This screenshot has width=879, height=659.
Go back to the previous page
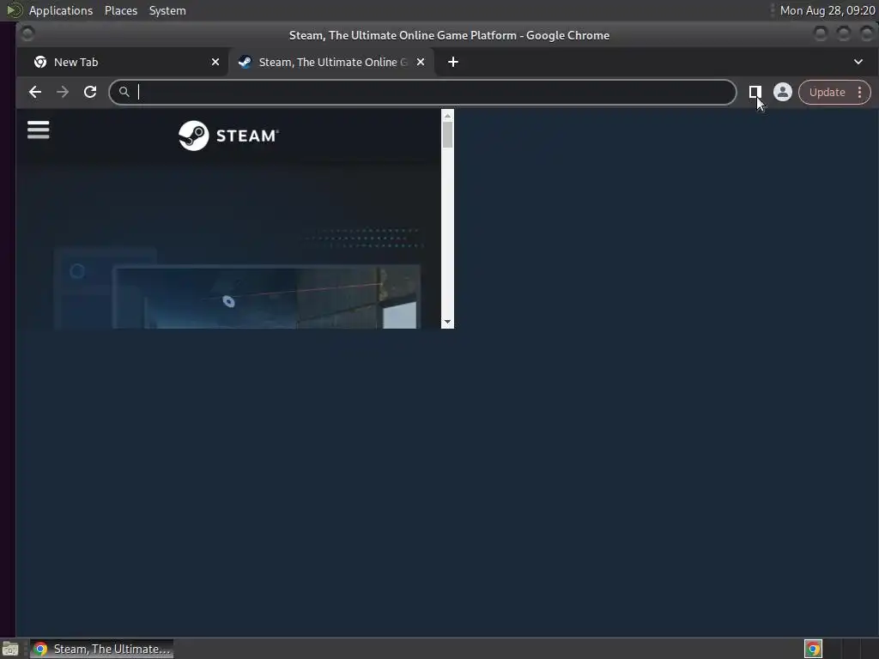[34, 92]
